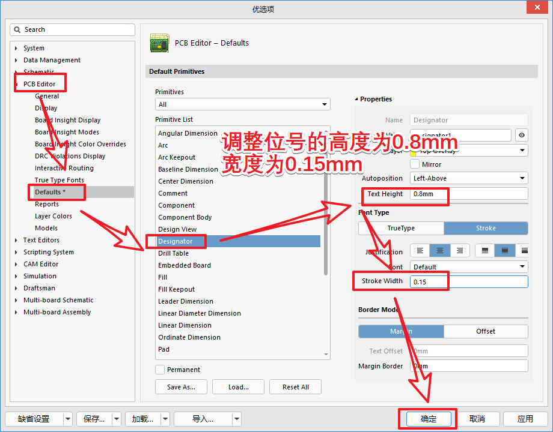Click the yellow layer color swatch
This screenshot has width=553, height=432.
[x=413, y=152]
